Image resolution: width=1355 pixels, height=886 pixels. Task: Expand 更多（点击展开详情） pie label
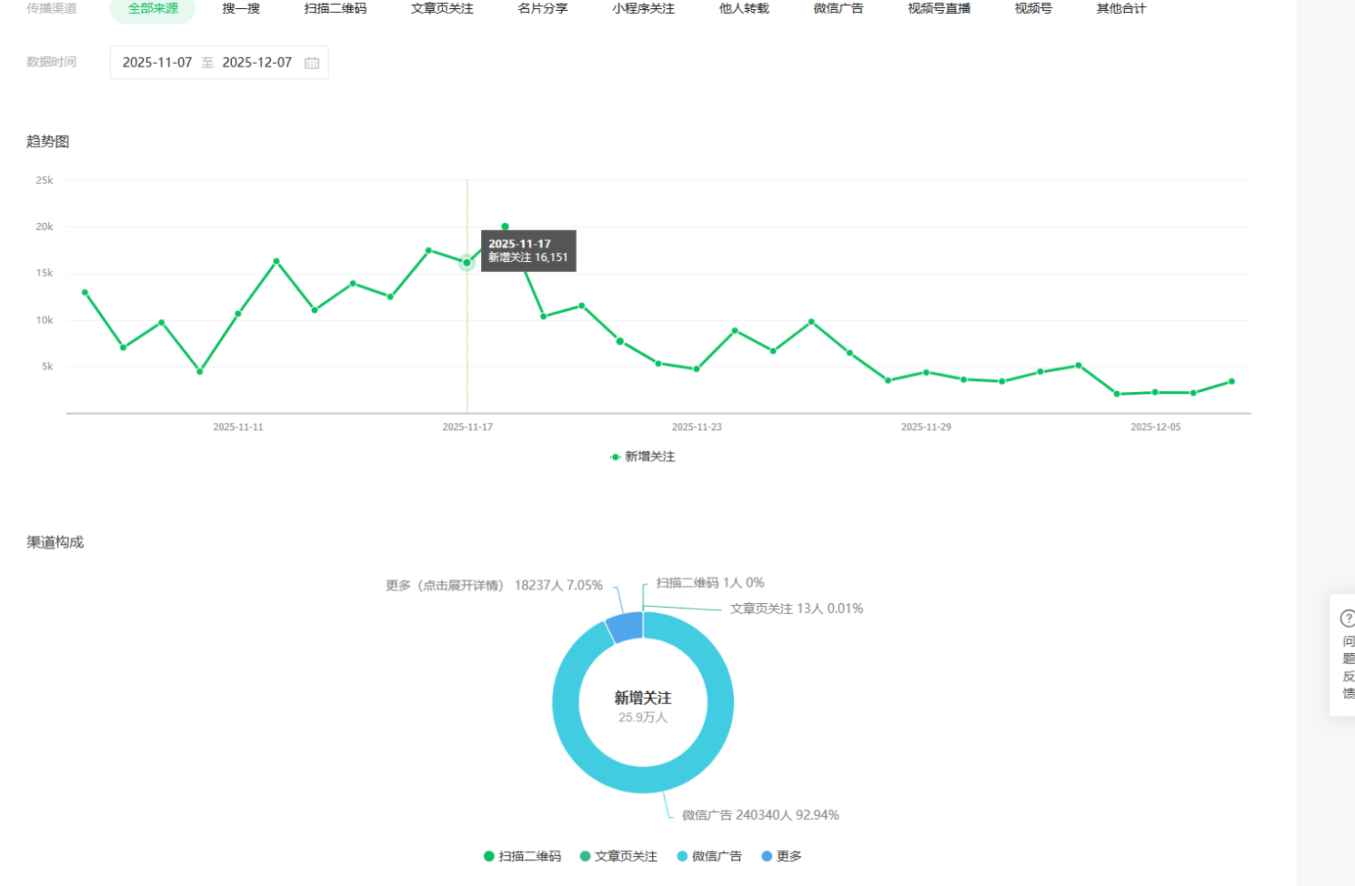[x=494, y=585]
